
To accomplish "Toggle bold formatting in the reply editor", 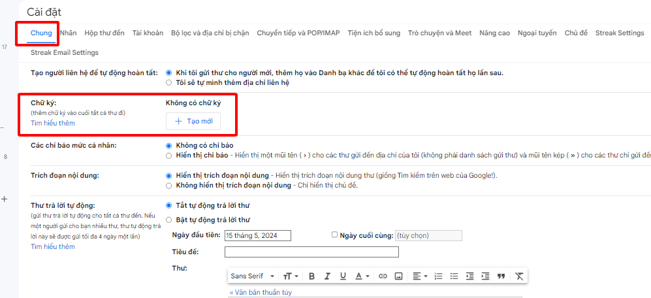I will (311, 276).
